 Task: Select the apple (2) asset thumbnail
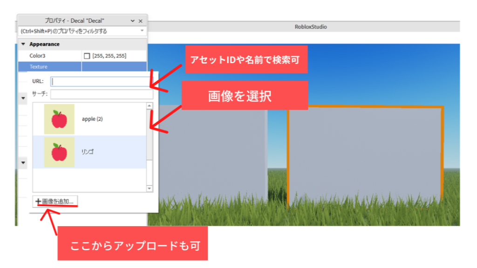[59, 119]
